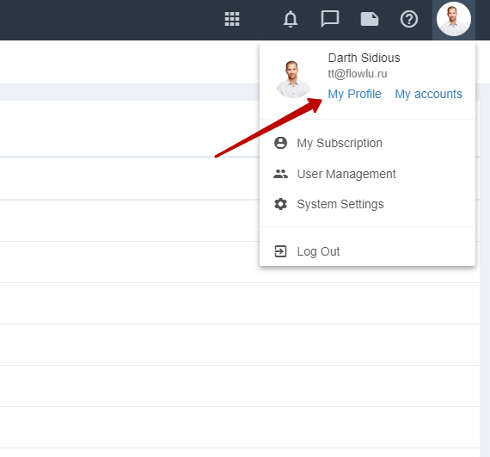Click the tt@flowlu.ru email text

click(x=358, y=74)
